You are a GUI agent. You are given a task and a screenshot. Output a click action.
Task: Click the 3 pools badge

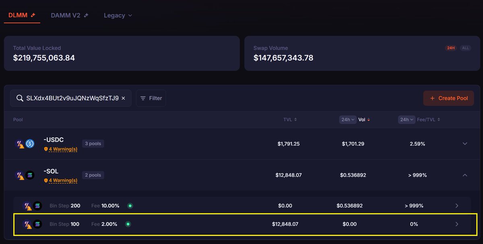pyautogui.click(x=93, y=144)
